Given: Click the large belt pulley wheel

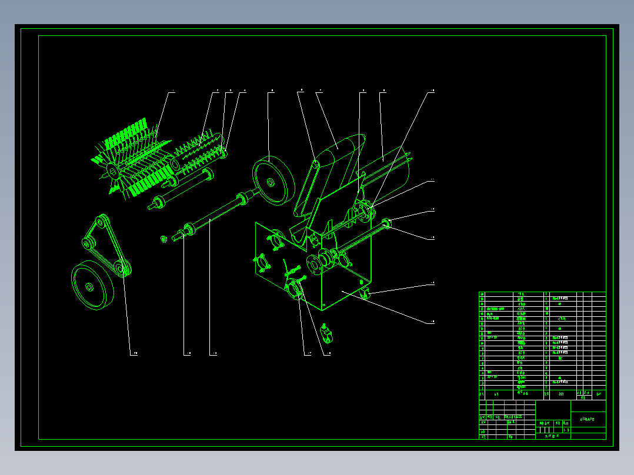Looking at the screenshot, I should click(x=89, y=286).
